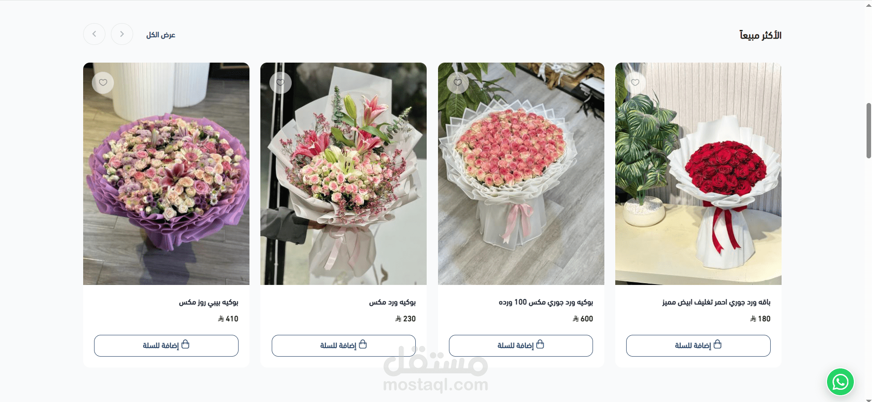Screen dimensions: 872x402
Task: Toggle heart on the lily mix bouquet
Action: click(x=280, y=83)
